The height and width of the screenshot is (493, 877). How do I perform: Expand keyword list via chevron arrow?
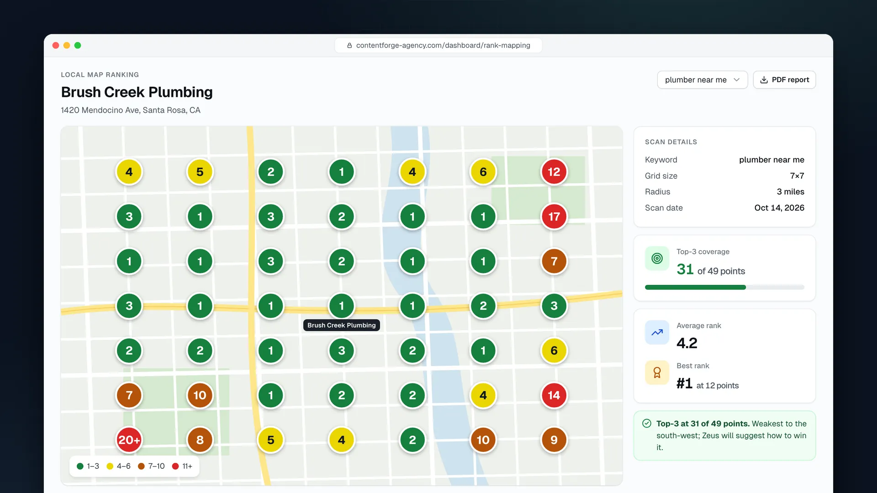(737, 80)
